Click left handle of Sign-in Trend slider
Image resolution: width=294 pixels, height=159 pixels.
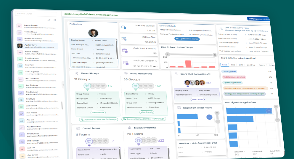(167, 54)
